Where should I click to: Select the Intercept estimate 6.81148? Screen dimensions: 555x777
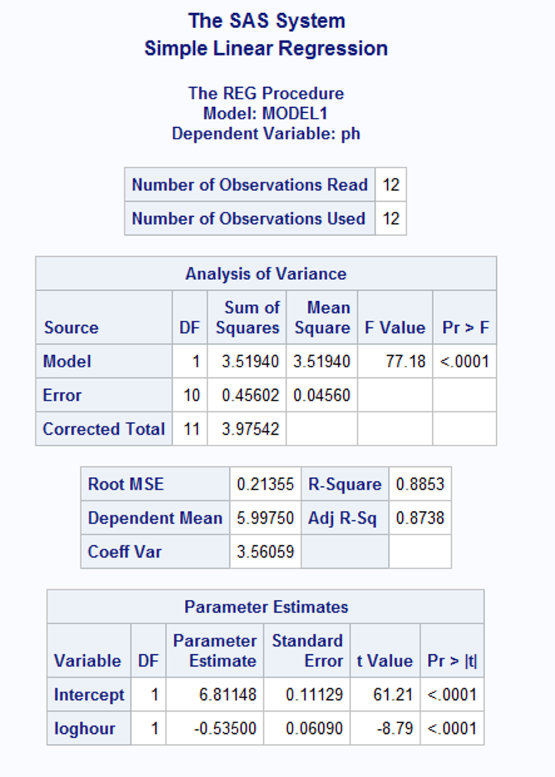pyautogui.click(x=228, y=695)
